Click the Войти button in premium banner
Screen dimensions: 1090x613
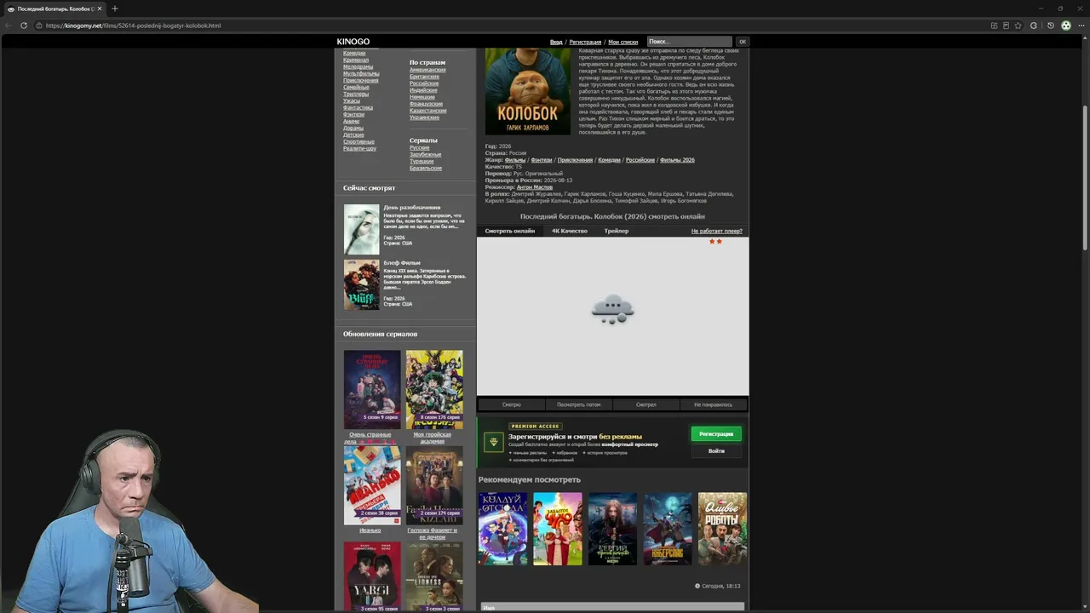tap(716, 451)
